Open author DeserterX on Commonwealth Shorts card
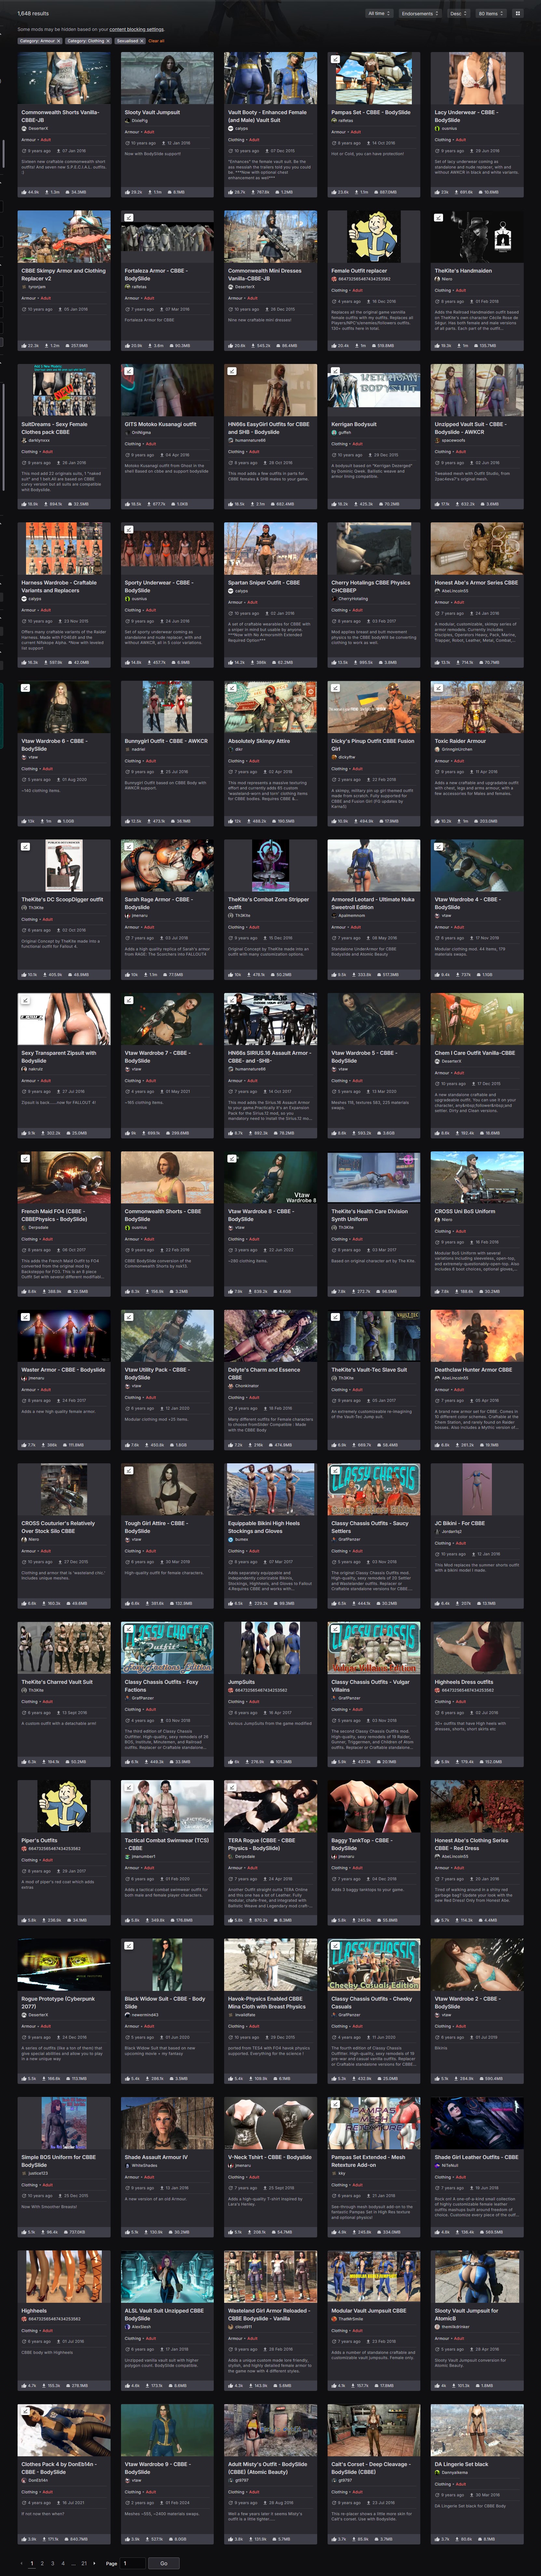Screen dimensions: 541x2576 click(x=38, y=128)
